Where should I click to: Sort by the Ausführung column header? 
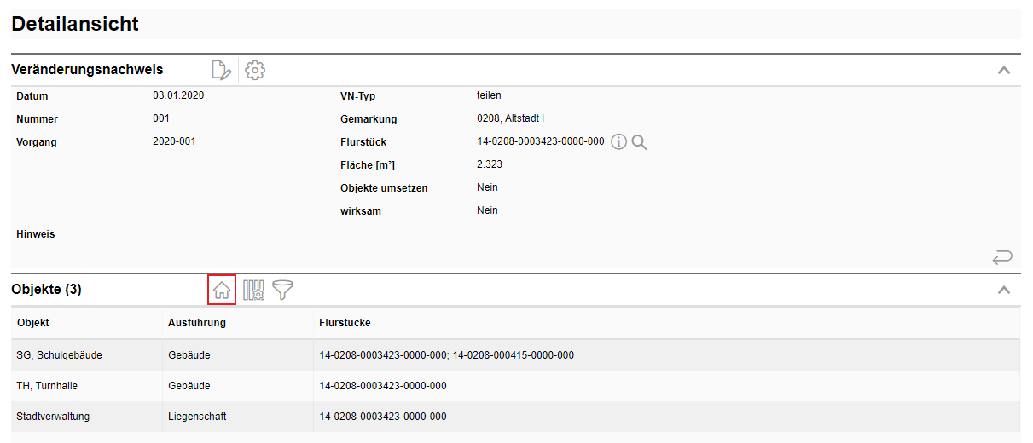pyautogui.click(x=197, y=323)
